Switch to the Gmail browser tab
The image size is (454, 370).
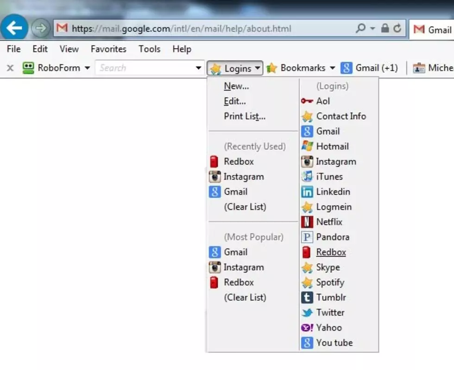[x=433, y=30]
